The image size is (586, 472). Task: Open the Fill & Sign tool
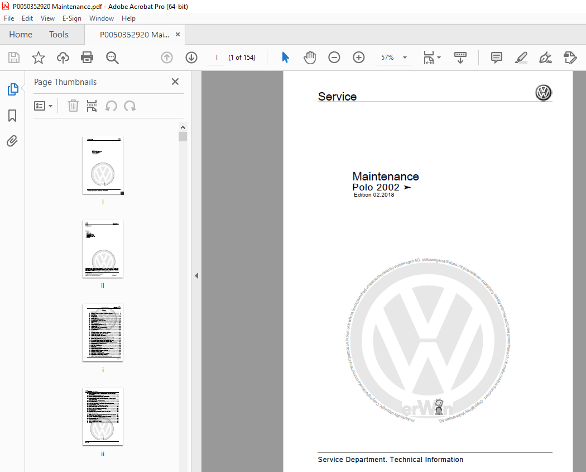pos(545,58)
